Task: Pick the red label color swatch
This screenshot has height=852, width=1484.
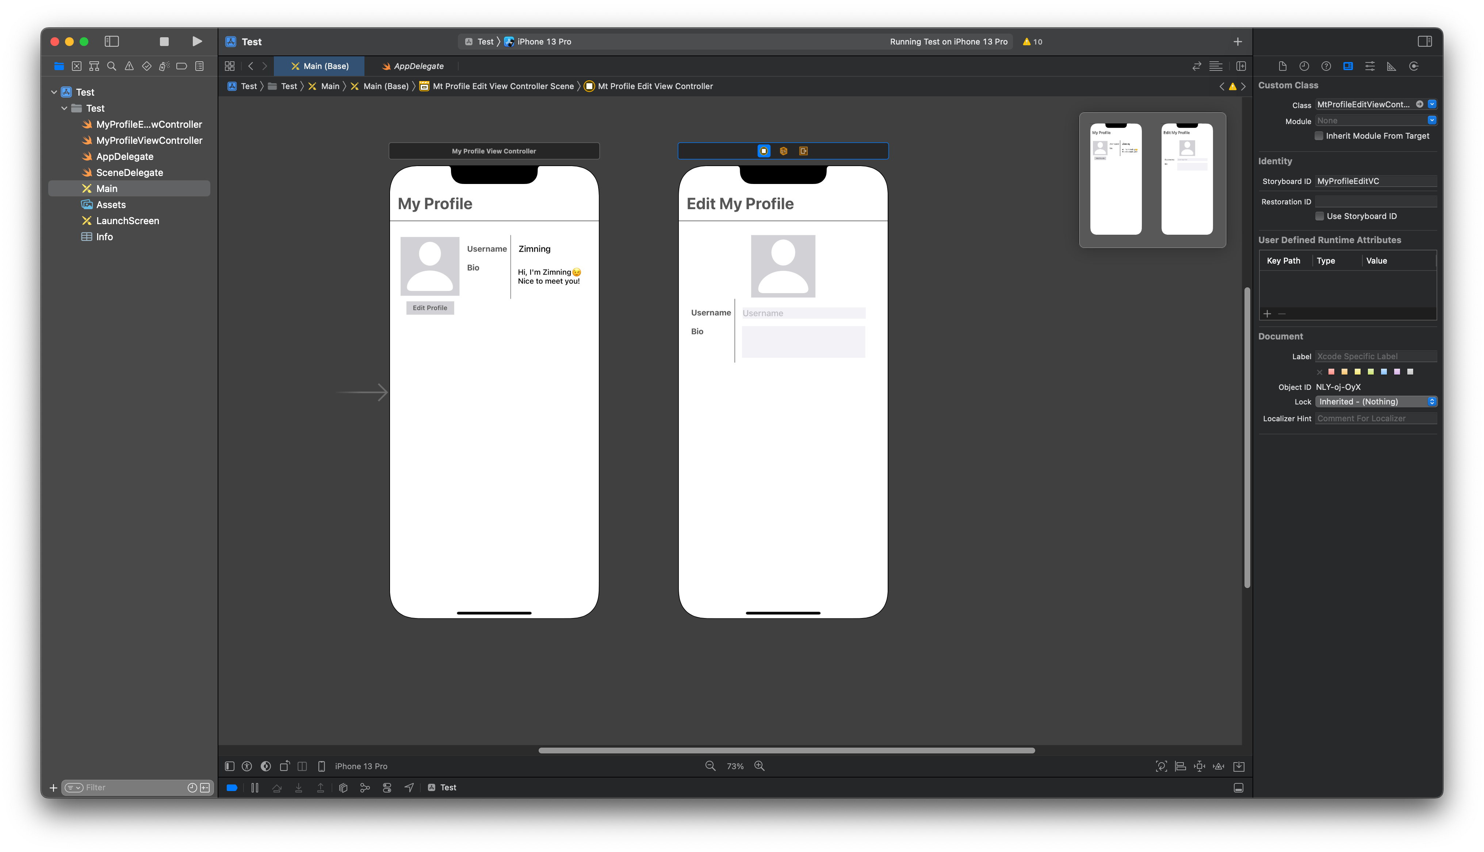Action: [1332, 372]
